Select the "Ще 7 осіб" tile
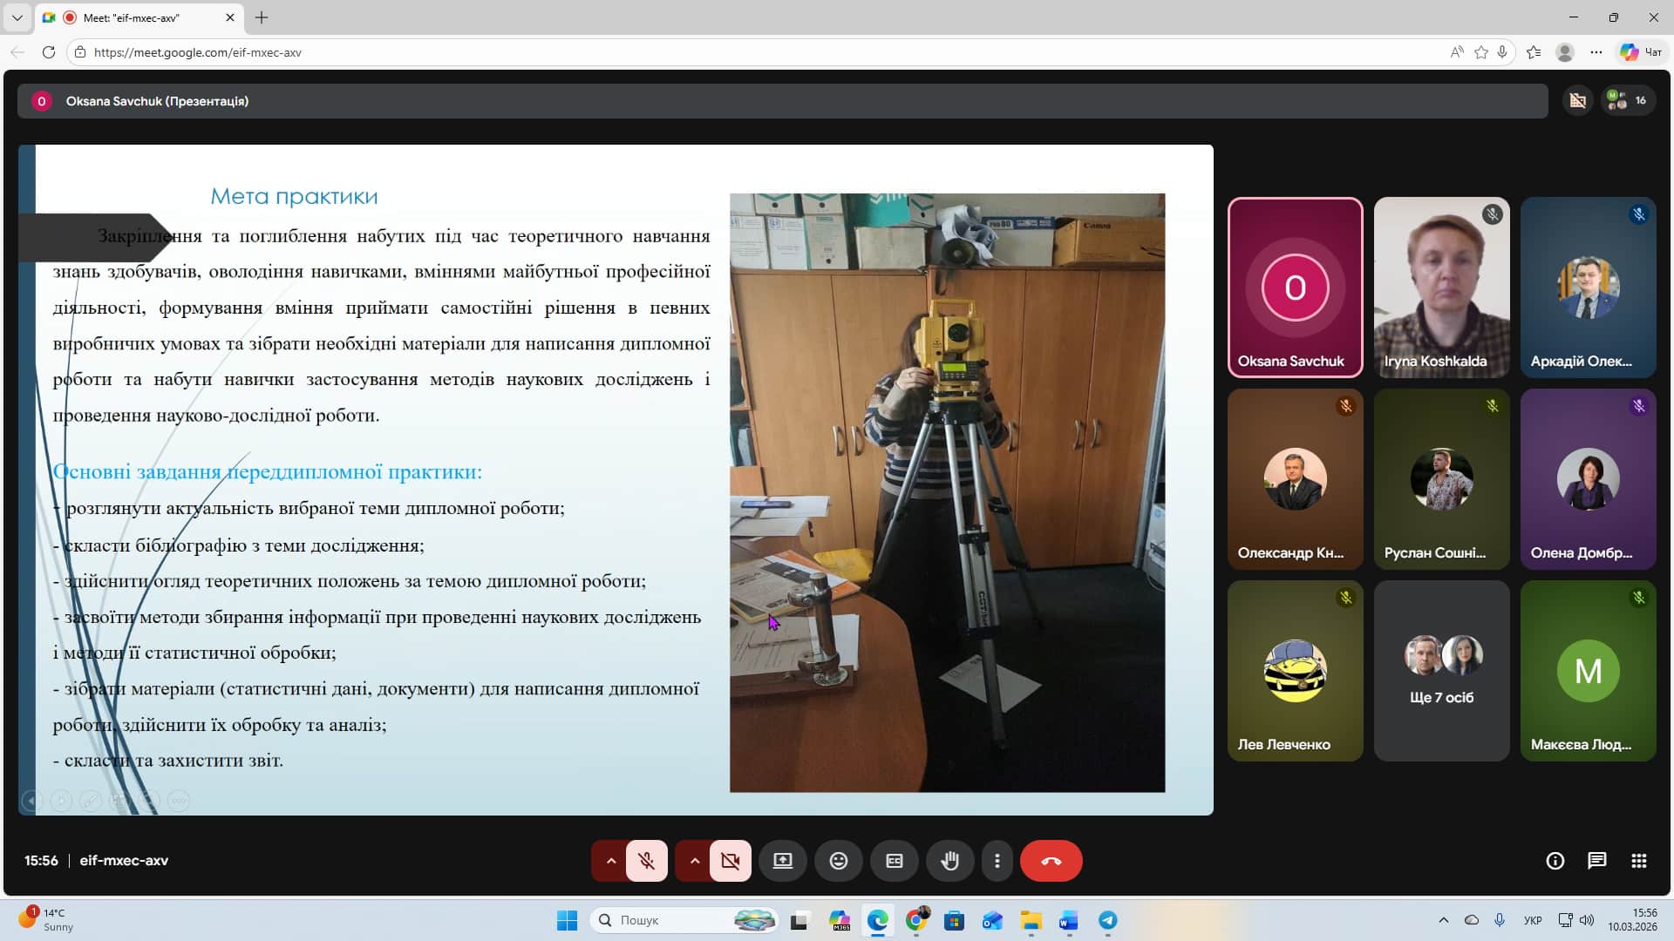The width and height of the screenshot is (1674, 941). tap(1441, 671)
